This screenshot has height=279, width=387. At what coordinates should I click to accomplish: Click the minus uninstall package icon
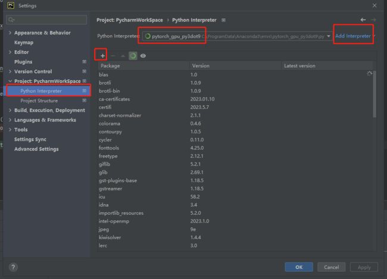pos(113,56)
